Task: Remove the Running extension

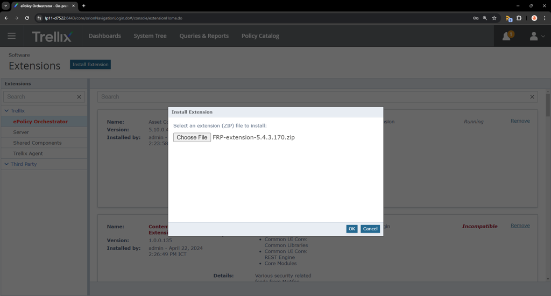Action: [x=520, y=121]
